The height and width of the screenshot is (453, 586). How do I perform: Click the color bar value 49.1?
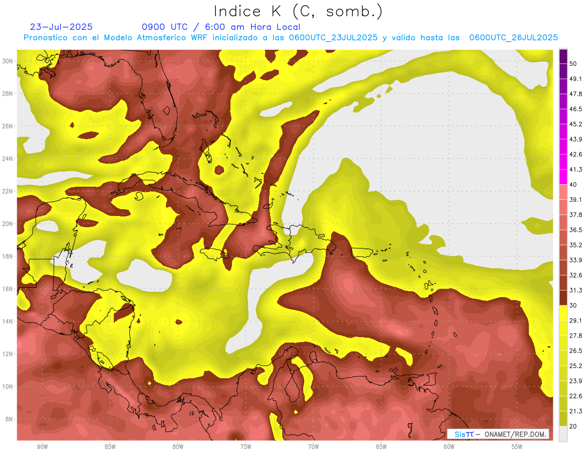click(x=576, y=79)
